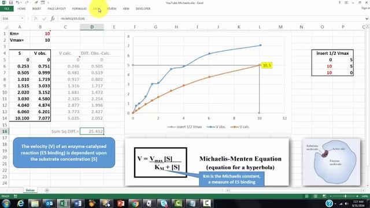Click the V obs. legend entry

point(216,127)
